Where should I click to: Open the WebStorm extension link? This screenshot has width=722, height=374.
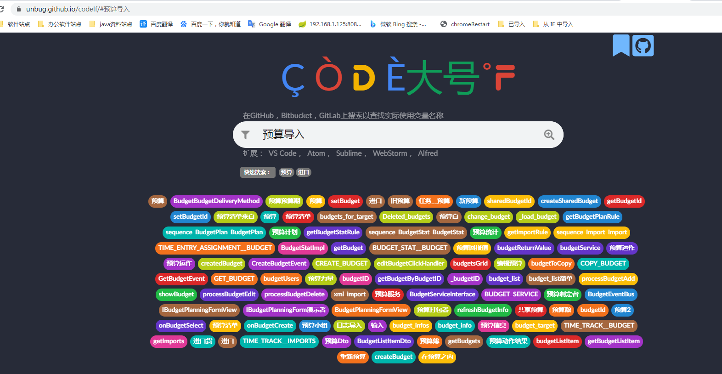click(x=390, y=153)
